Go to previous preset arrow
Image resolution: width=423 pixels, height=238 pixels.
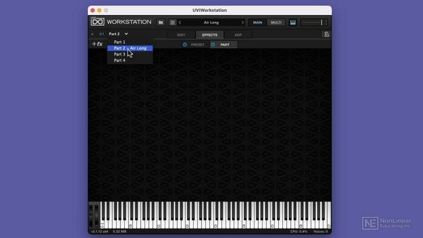pyautogui.click(x=180, y=22)
